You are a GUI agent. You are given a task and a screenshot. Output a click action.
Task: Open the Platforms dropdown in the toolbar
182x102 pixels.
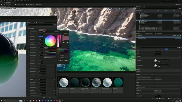click(39, 5)
